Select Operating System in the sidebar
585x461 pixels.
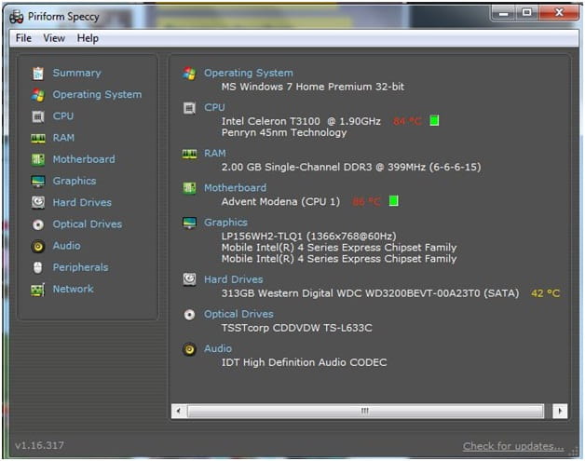tap(97, 95)
